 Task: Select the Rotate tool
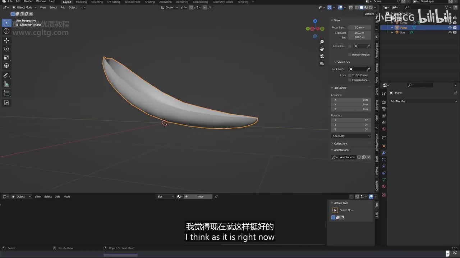pos(6,49)
